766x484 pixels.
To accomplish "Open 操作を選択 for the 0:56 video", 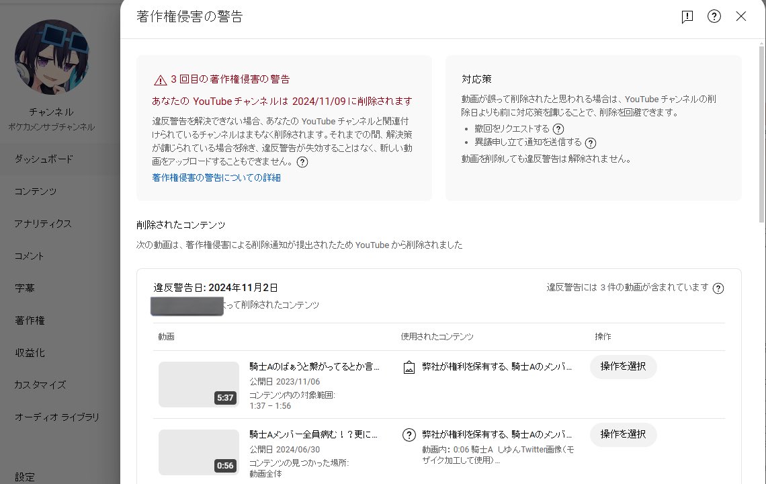I will point(623,434).
